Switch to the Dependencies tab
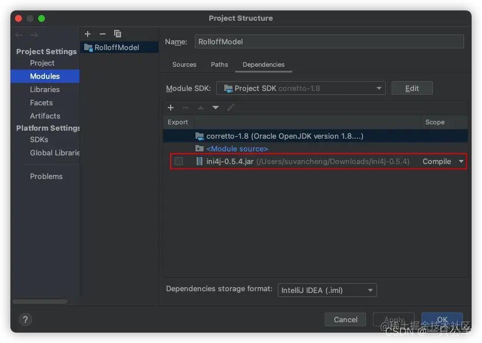The image size is (482, 343). tap(263, 64)
